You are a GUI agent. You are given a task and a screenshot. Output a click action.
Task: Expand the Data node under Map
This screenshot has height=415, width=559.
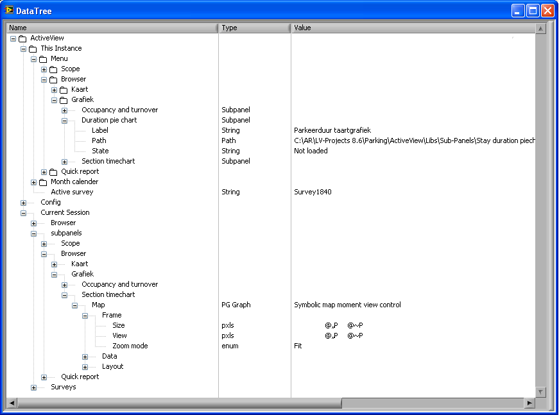pos(85,357)
